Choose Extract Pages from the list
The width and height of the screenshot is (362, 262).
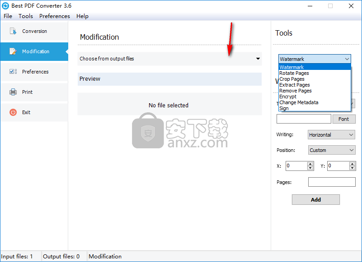315,85
